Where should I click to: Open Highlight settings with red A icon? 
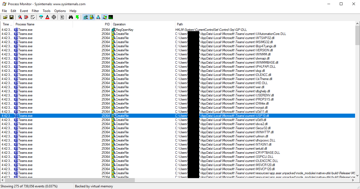pos(47,17)
